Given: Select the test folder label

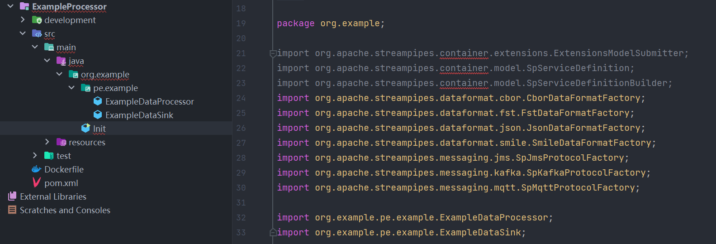Looking at the screenshot, I should coord(64,156).
